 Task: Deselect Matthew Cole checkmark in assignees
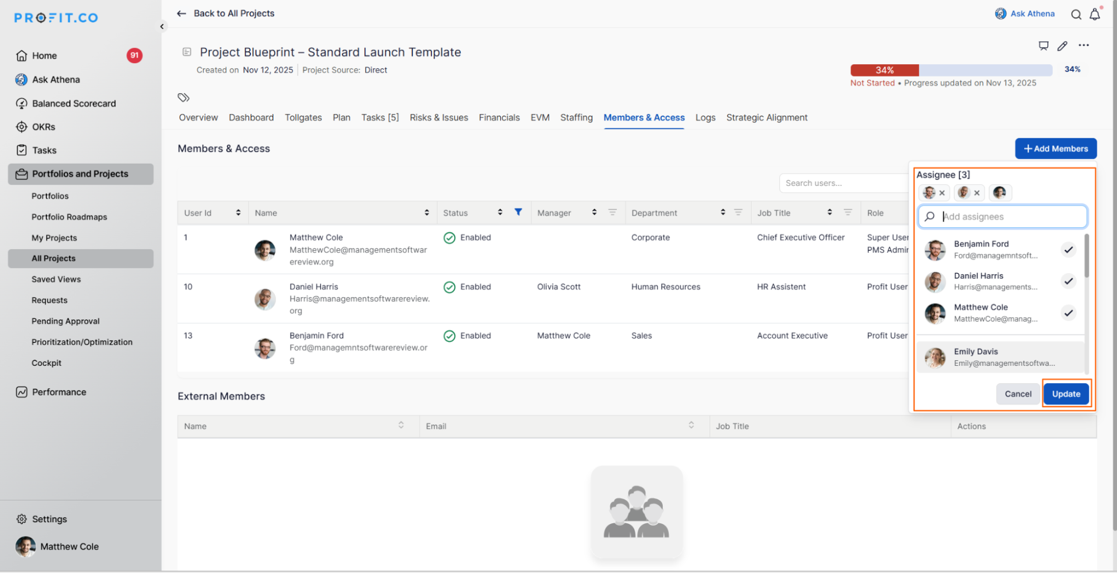click(x=1068, y=313)
